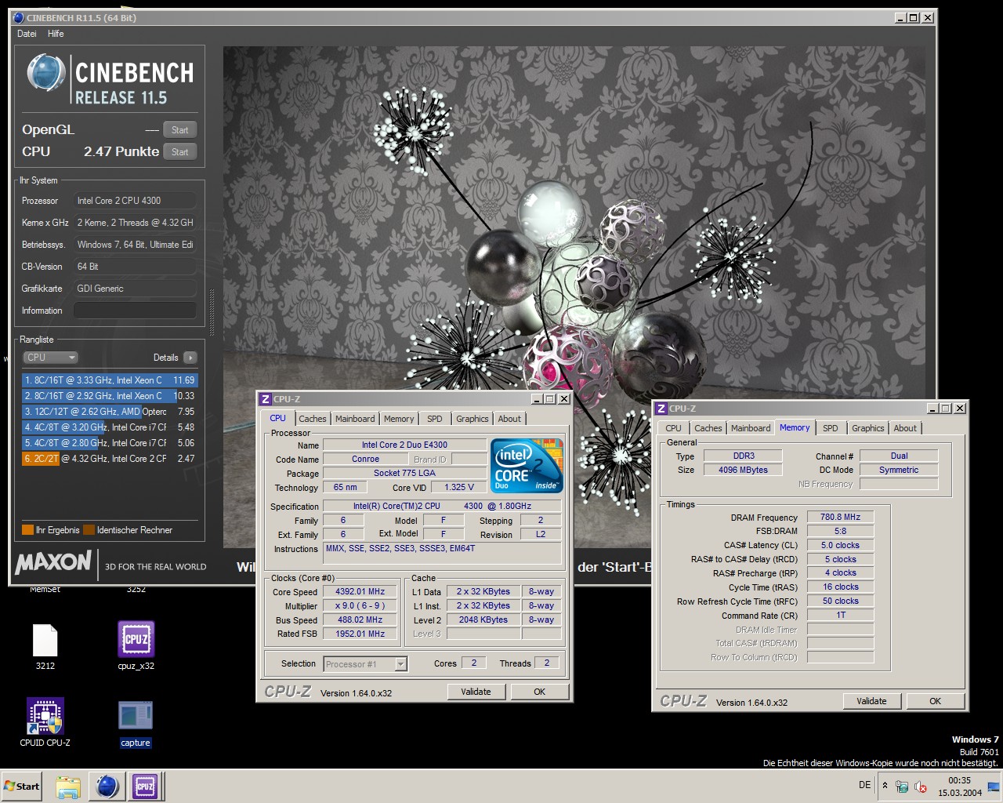Select ranking row 2C/2T 4.32 GHz
The image size is (1003, 803).
click(110, 459)
